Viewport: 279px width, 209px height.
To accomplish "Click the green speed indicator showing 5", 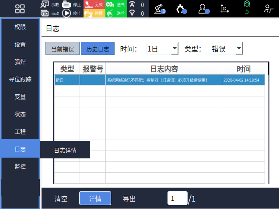I will [247, 9].
